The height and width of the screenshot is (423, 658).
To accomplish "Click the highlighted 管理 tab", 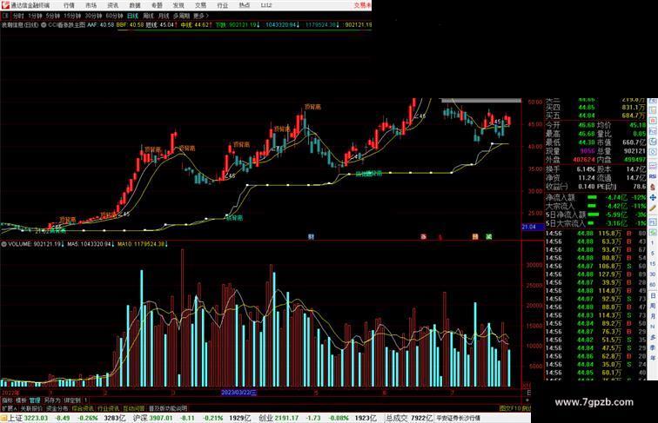I will [35, 400].
